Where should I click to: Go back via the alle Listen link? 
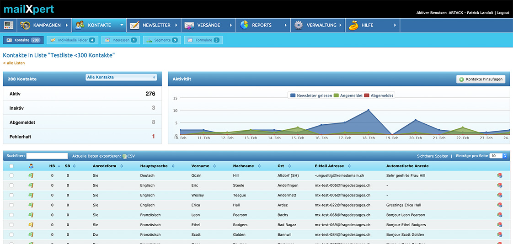[x=14, y=63]
